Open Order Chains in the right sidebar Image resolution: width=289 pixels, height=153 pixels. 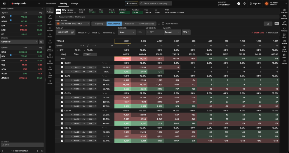point(284,49)
